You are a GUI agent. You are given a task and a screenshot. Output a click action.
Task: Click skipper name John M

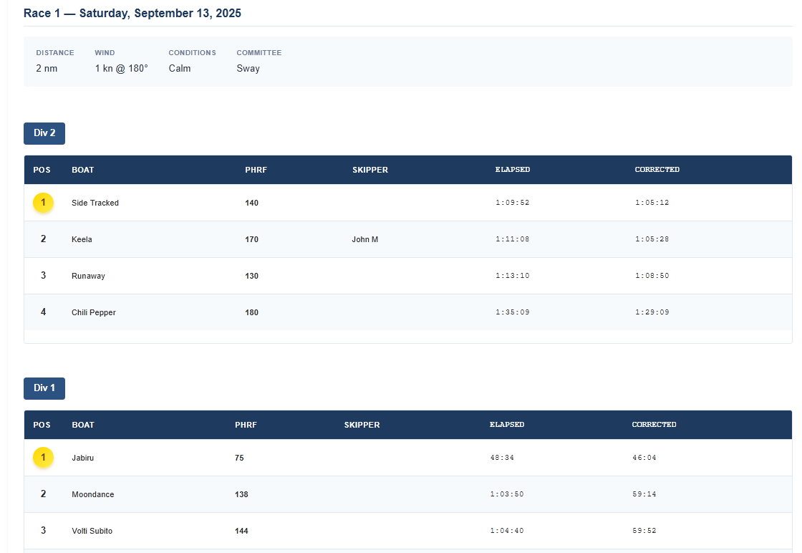364,239
